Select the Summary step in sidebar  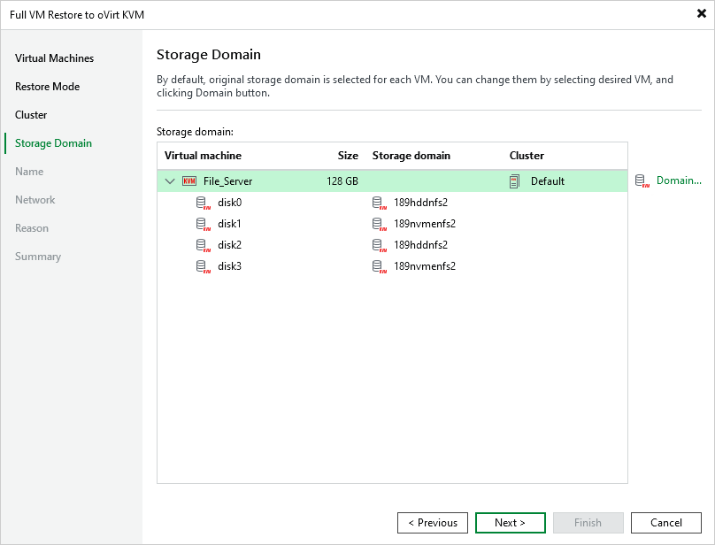(x=38, y=257)
